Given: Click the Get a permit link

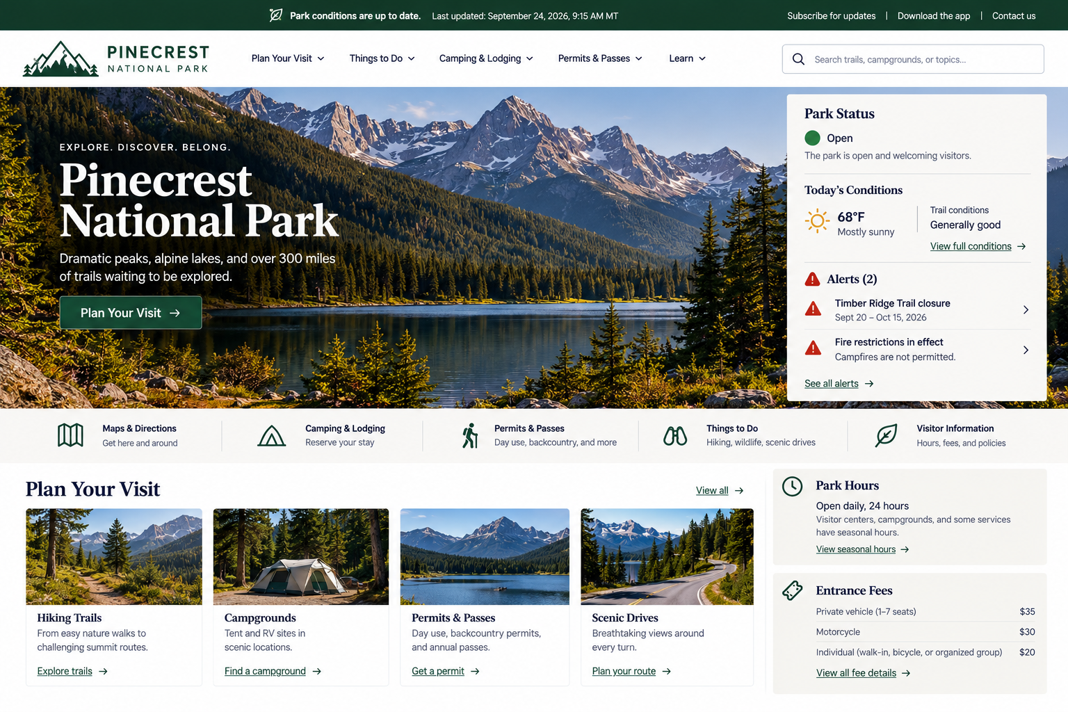Looking at the screenshot, I should pyautogui.click(x=445, y=671).
